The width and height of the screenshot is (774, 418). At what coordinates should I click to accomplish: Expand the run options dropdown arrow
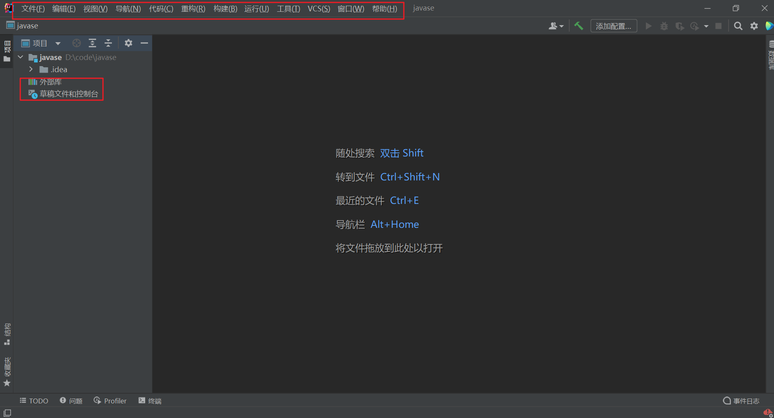[706, 26]
